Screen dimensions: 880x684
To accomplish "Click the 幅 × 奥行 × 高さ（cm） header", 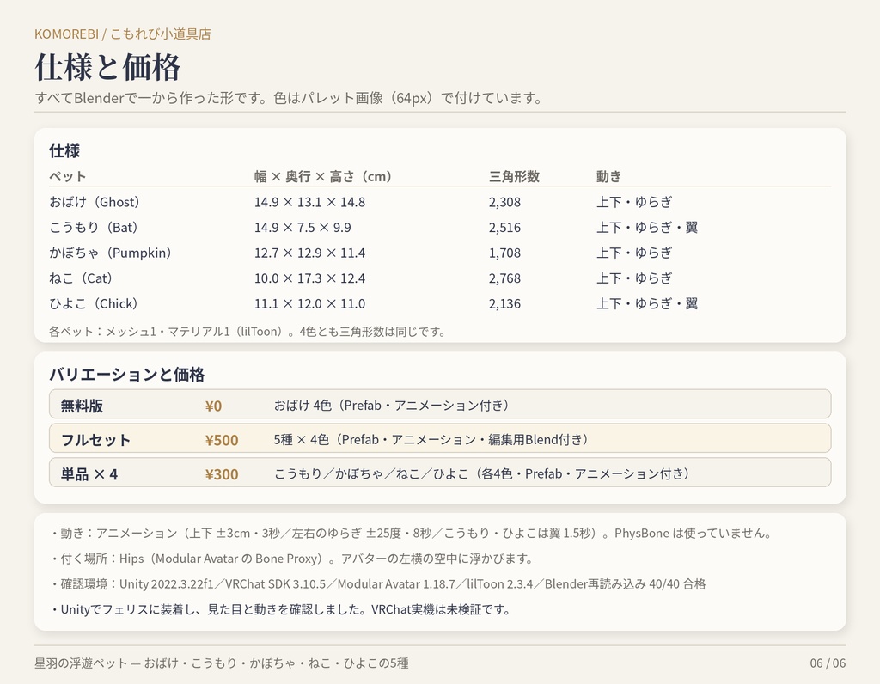I will 323,177.
